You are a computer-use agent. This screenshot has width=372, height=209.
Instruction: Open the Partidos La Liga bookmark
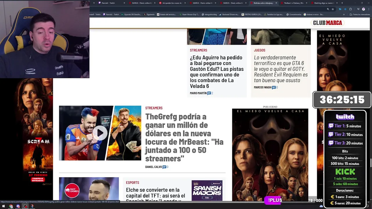click(x=273, y=14)
